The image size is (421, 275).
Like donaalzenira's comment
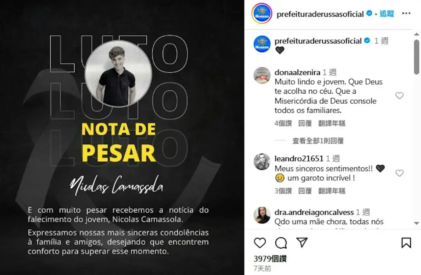399,96
